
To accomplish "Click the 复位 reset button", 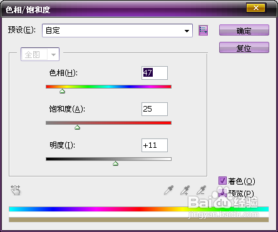I will coord(244,47).
